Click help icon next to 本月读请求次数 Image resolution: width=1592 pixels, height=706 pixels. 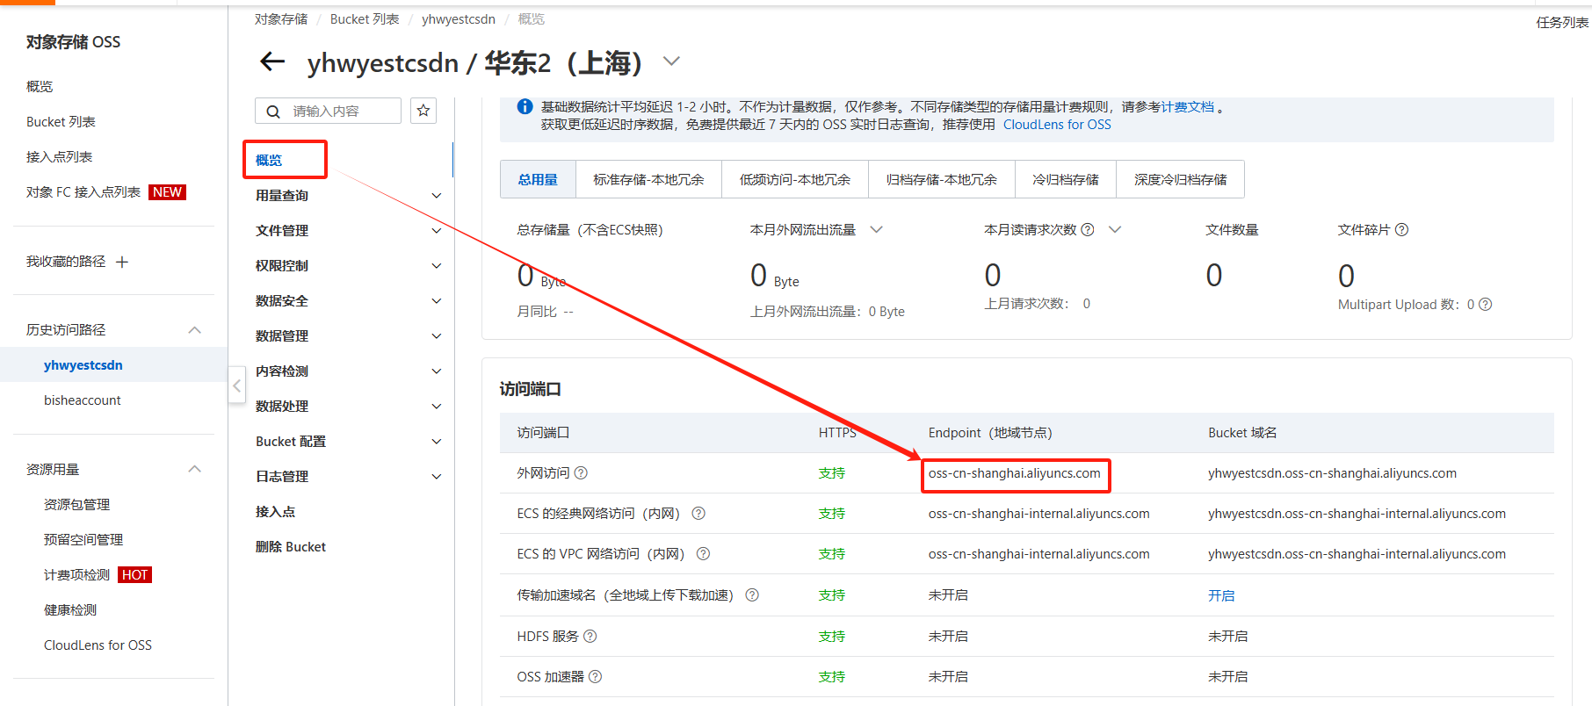[x=1088, y=230]
